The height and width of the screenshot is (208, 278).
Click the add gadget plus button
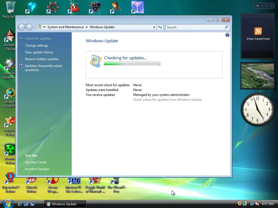tap(258, 6)
